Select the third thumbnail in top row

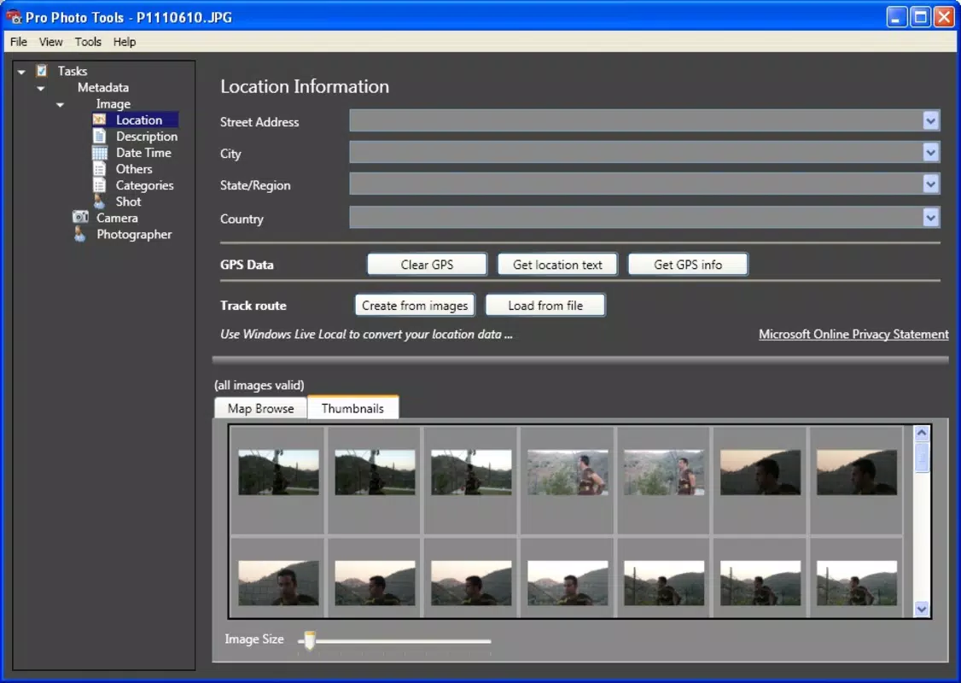[x=471, y=472]
